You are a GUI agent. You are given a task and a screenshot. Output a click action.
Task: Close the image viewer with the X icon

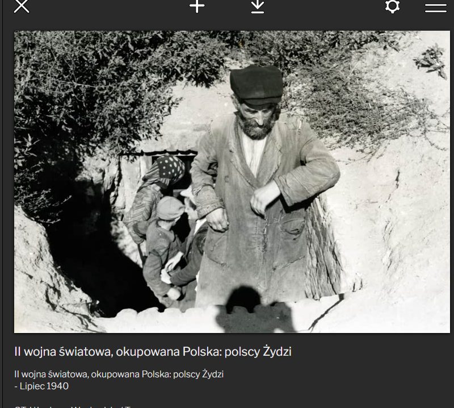click(21, 6)
